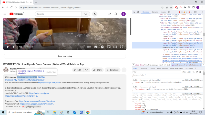Click the Download button under the video
205x115 pixels.
(x=112, y=70)
